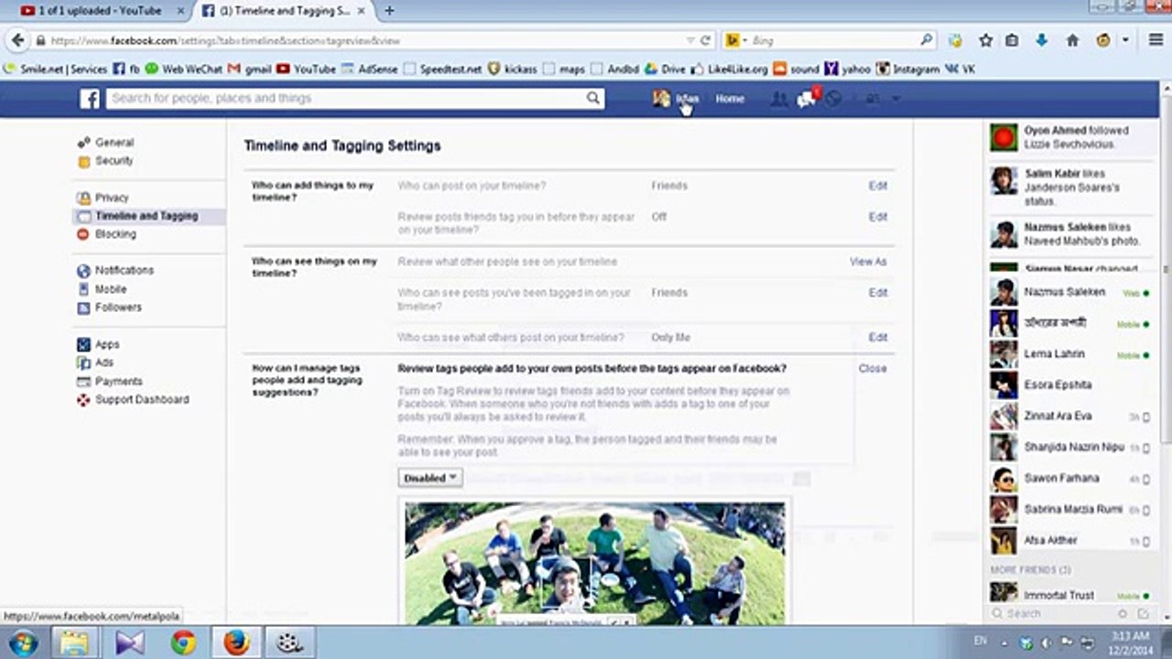Open the account menu arrow in Facebook header
Viewport: 1172px width, 659px height.
896,99
